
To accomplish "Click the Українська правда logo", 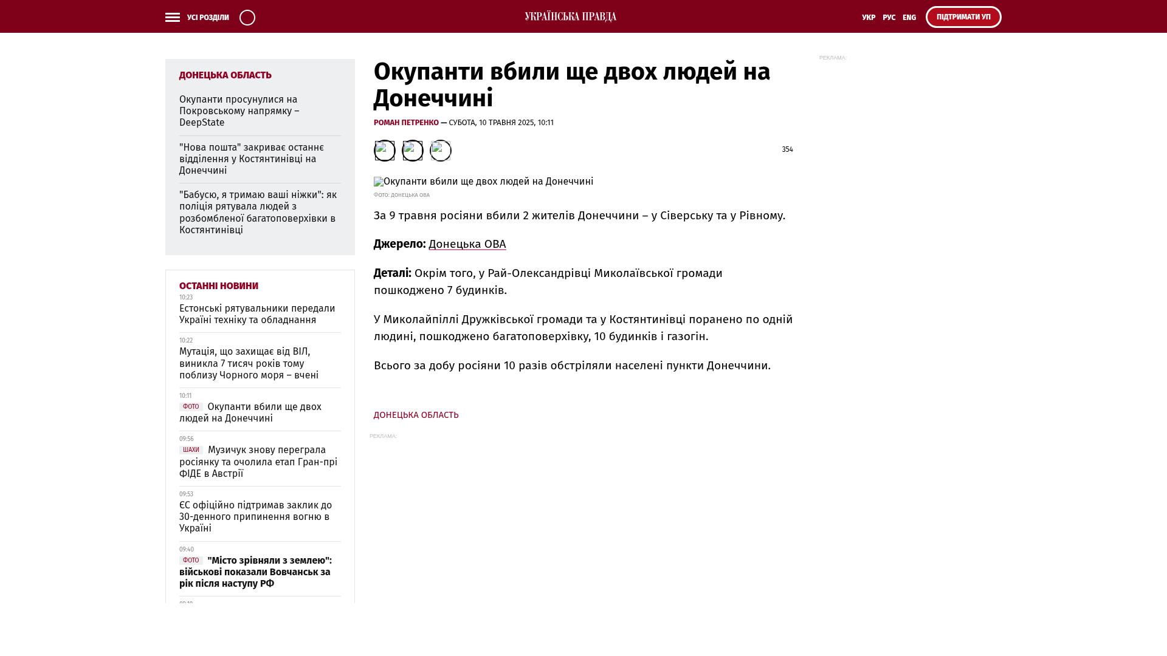I will point(570,17).
